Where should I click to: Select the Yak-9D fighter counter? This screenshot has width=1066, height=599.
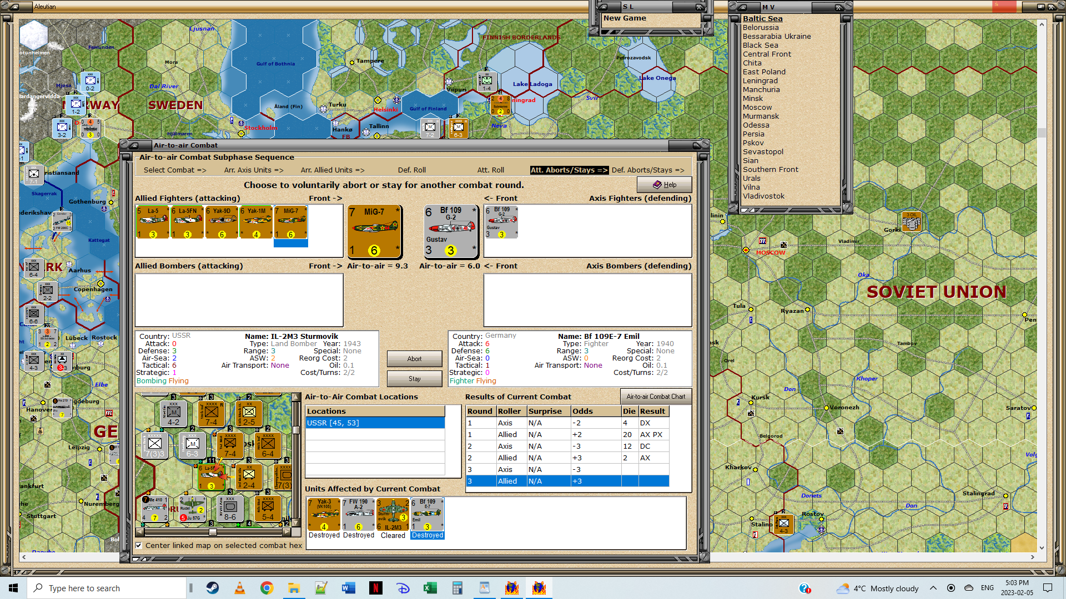tap(222, 222)
